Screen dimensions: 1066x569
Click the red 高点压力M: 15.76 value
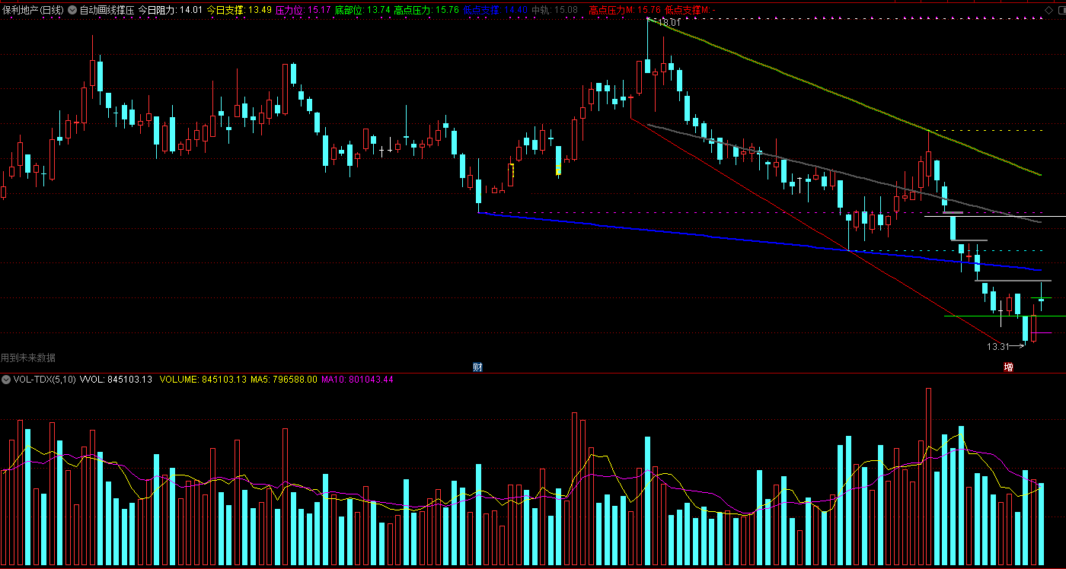coord(624,11)
